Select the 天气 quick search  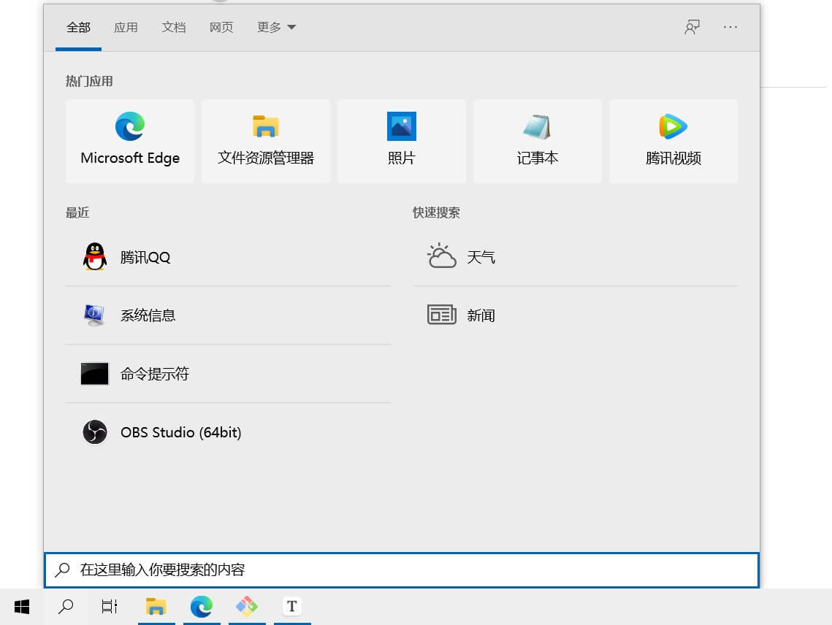click(x=575, y=257)
